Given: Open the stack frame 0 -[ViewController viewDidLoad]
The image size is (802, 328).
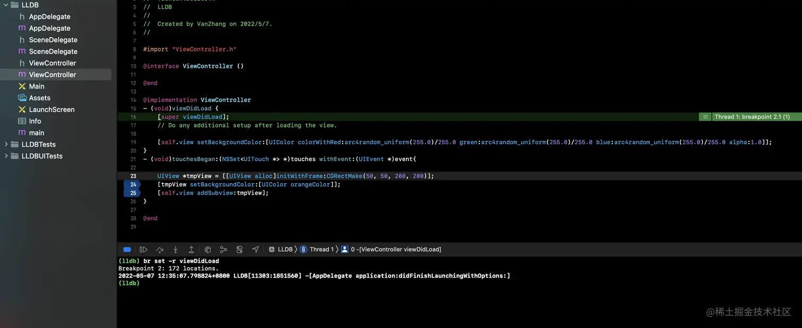Looking at the screenshot, I should [391, 250].
